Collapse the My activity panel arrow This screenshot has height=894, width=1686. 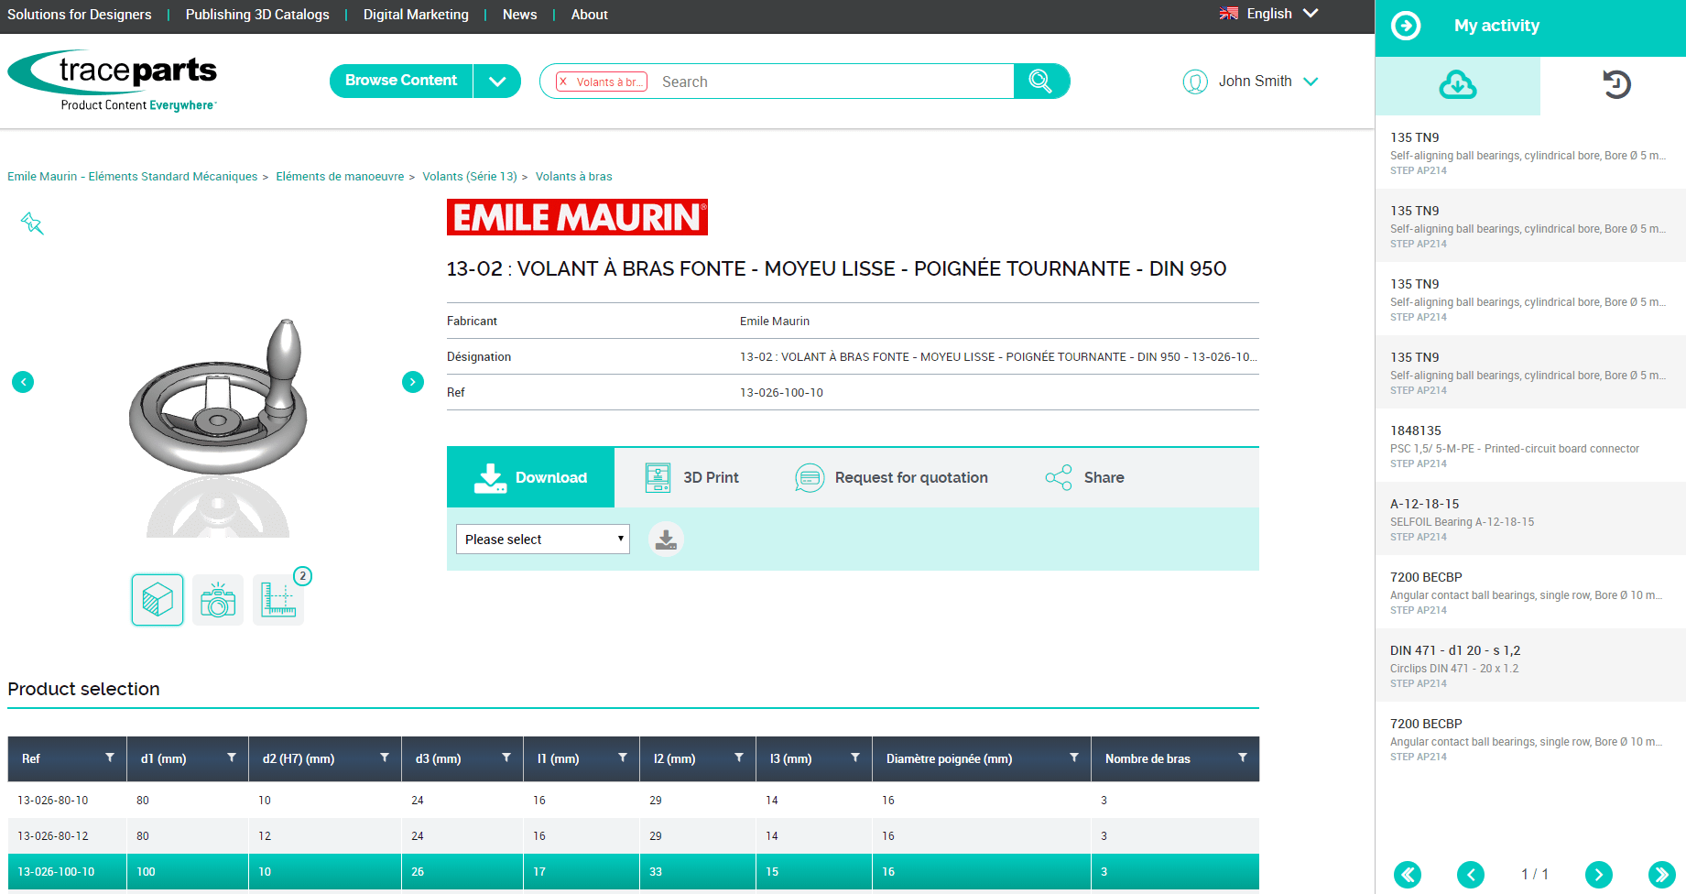tap(1406, 26)
